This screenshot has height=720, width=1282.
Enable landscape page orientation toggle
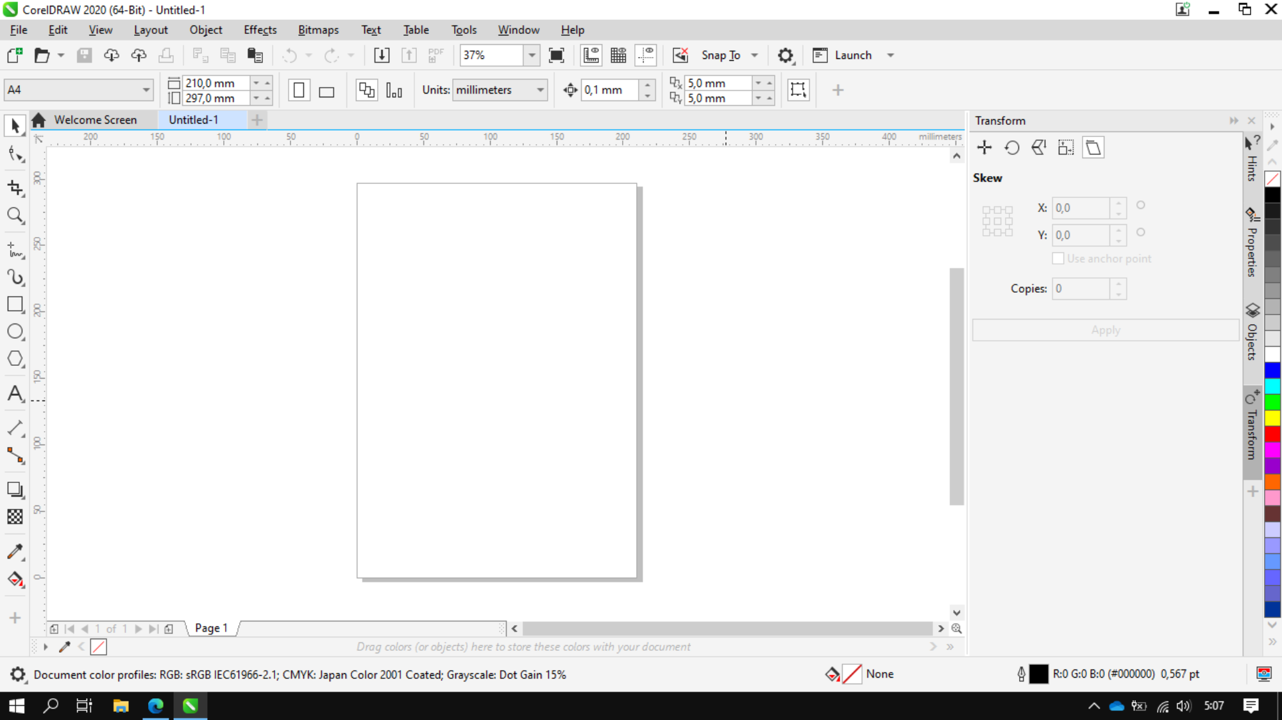pos(326,90)
